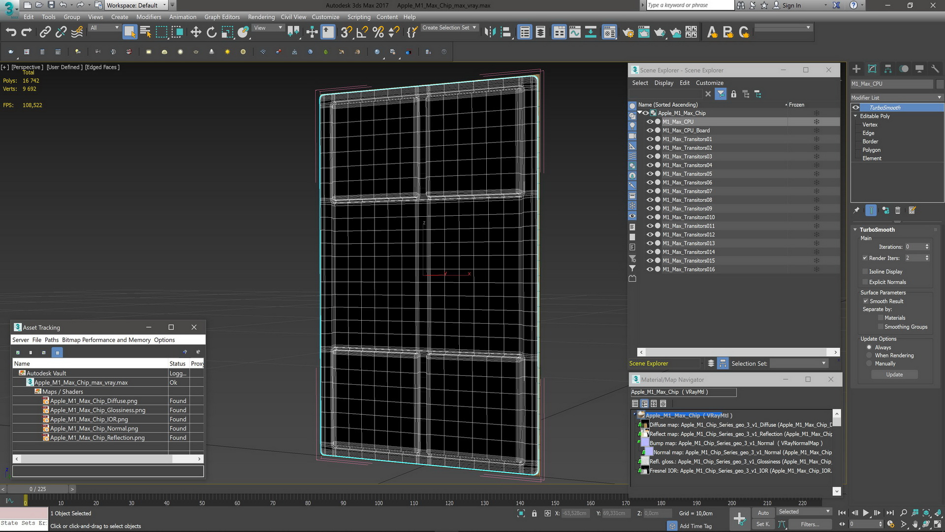Image resolution: width=945 pixels, height=532 pixels.
Task: Uncheck the Render Iters checkbox
Action: (865, 258)
